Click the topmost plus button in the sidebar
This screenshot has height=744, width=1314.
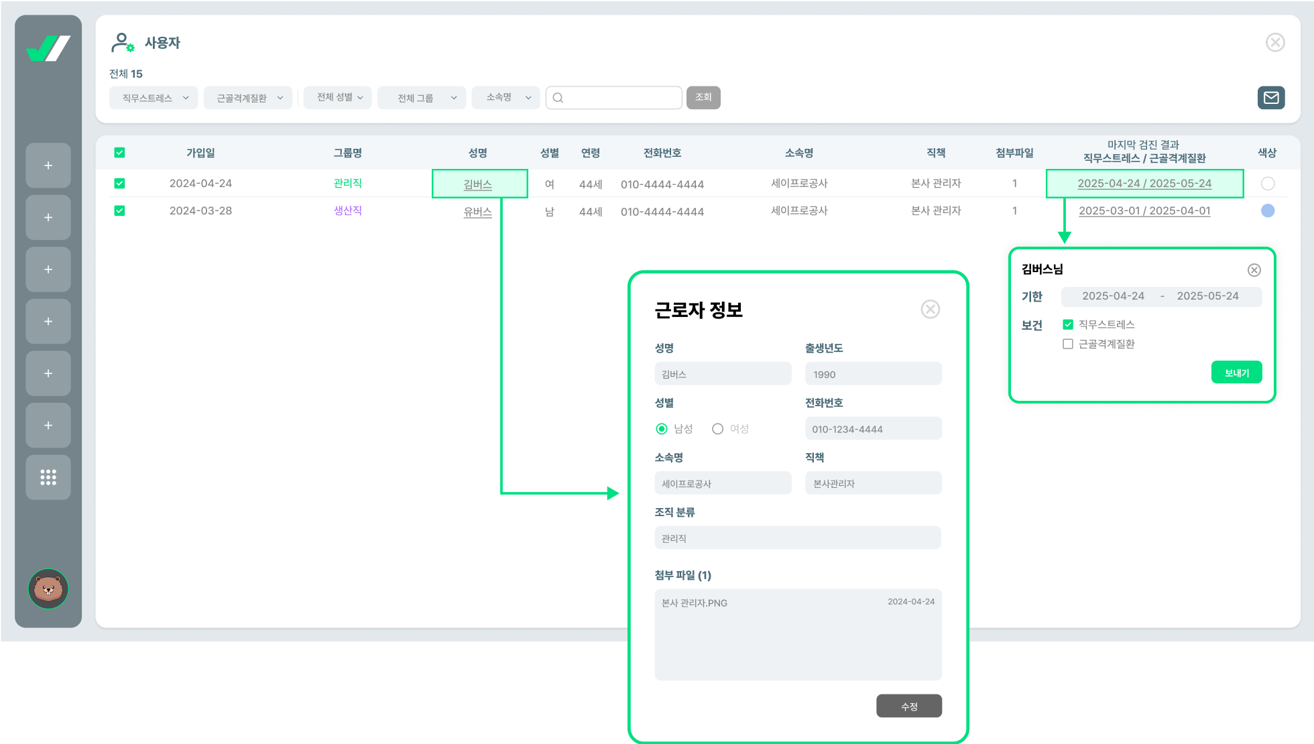(48, 166)
